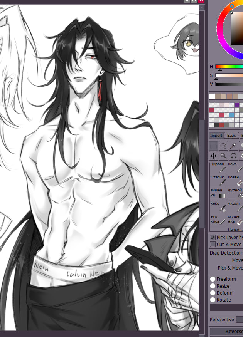Adjust the S saturation slider
243x337 pixels.
(x=229, y=75)
